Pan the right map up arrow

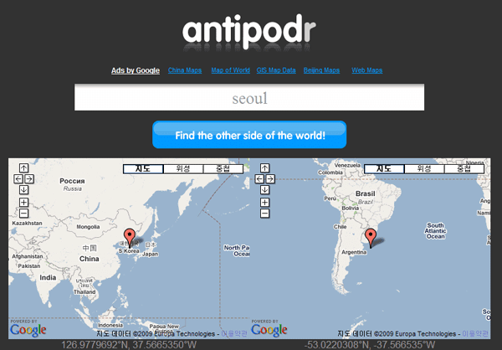coord(264,168)
